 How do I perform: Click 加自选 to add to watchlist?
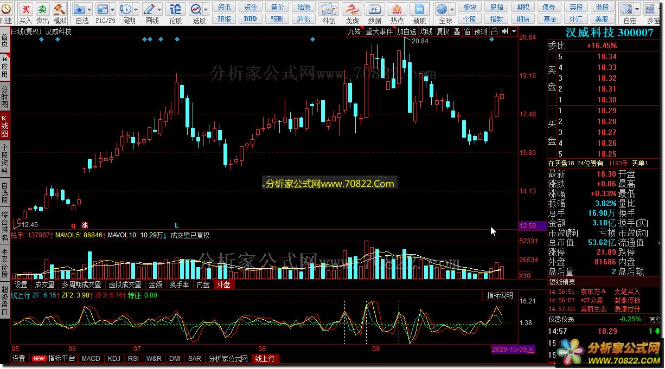click(x=406, y=31)
